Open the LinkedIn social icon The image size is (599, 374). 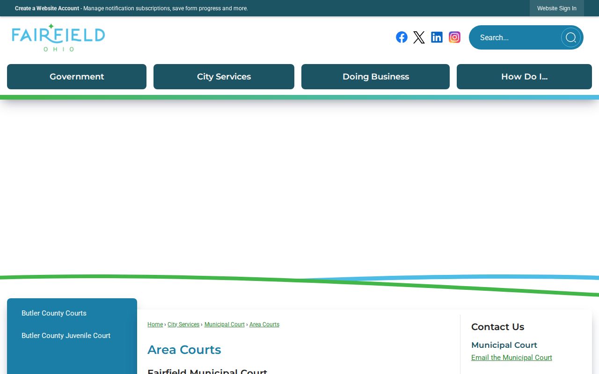(437, 37)
